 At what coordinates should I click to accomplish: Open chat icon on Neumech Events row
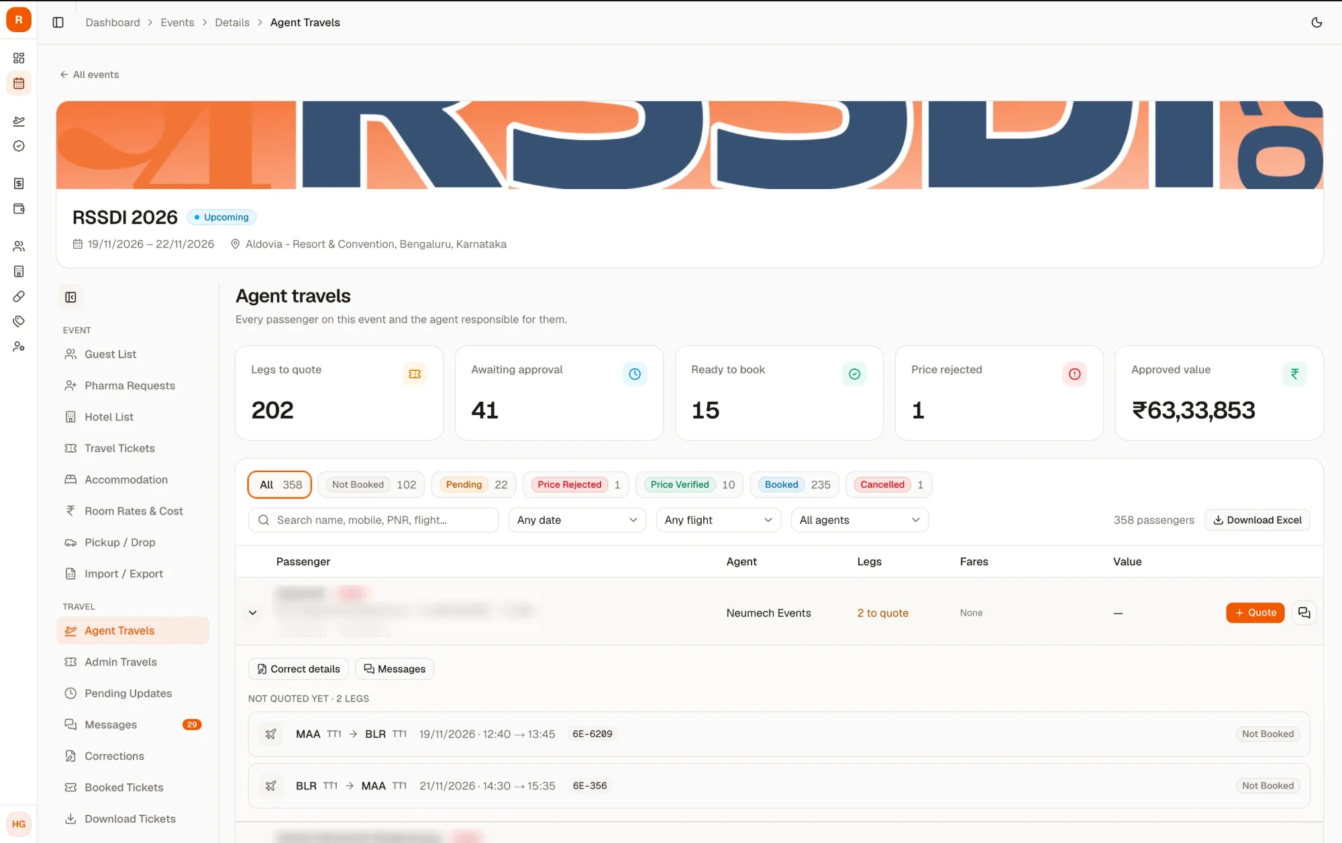pyautogui.click(x=1304, y=612)
